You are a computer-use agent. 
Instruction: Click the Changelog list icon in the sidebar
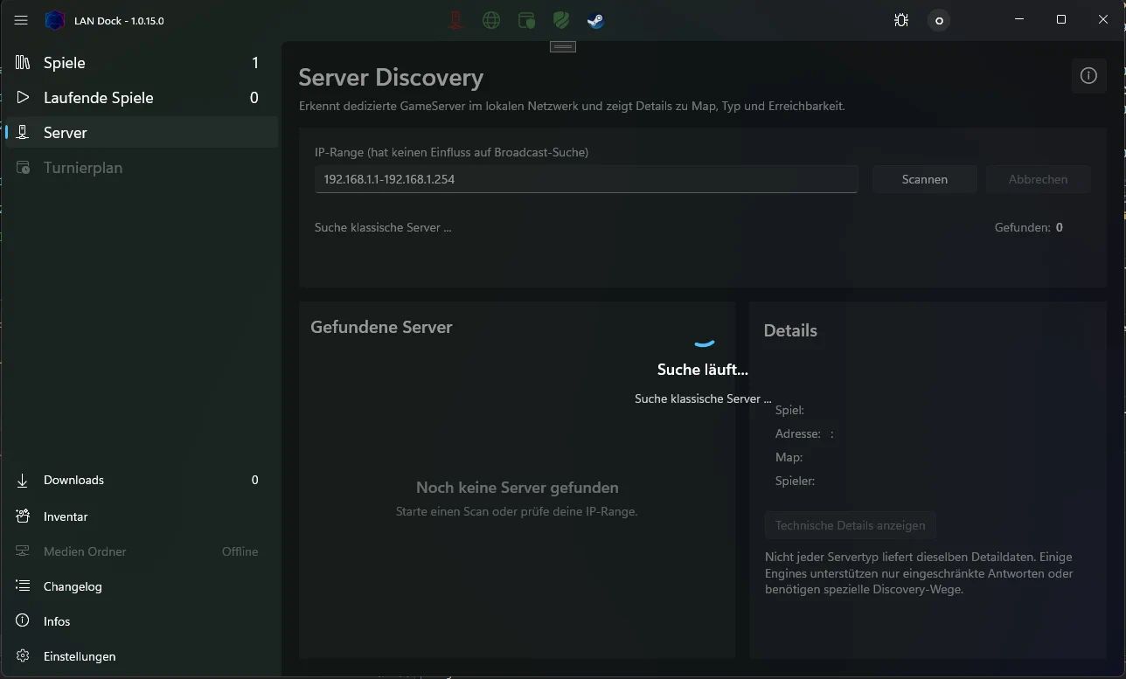(x=22, y=586)
